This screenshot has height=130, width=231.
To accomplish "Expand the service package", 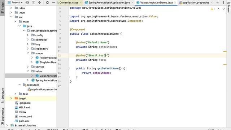I will point(28,66).
